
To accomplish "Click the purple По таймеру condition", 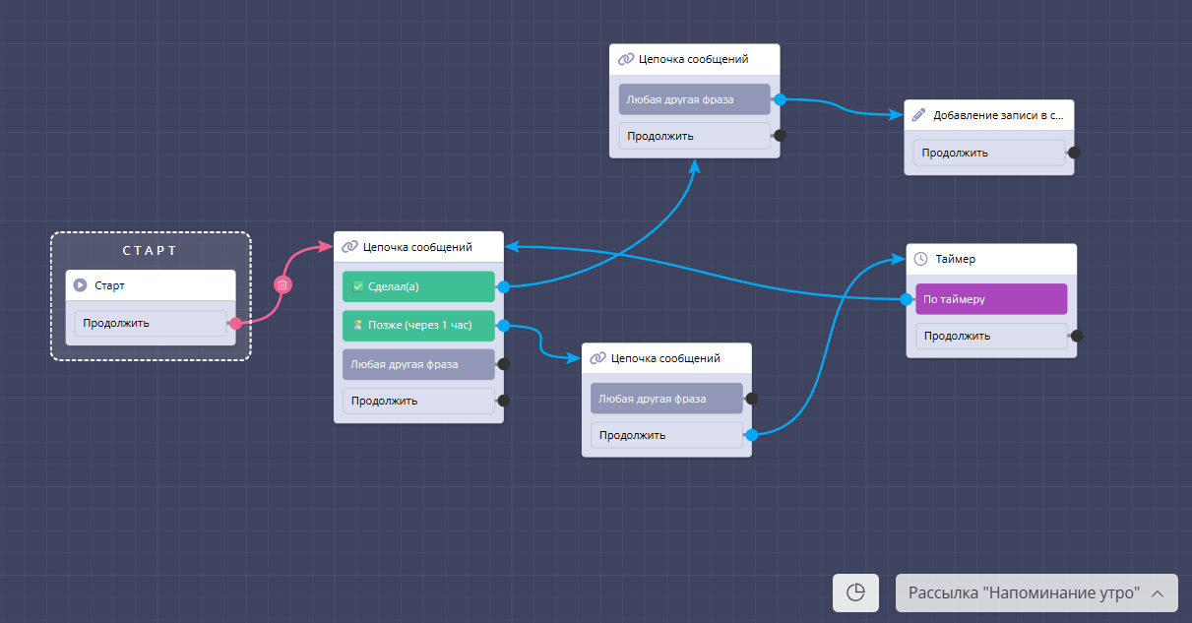I will [990, 299].
